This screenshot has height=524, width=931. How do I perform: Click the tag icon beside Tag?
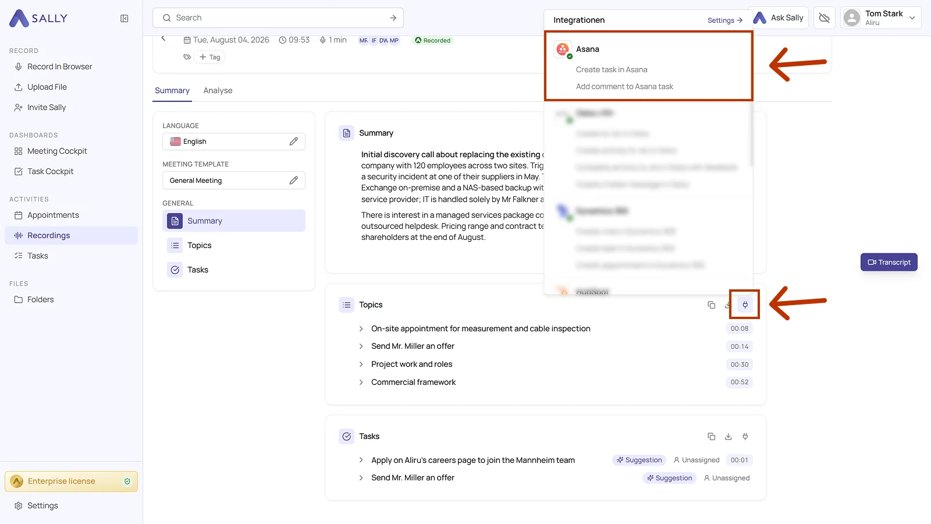click(187, 57)
